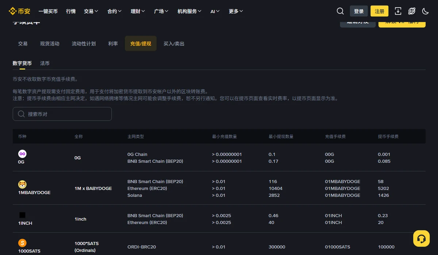This screenshot has height=255, width=438.
Task: Switch to the 利率 tab
Action: point(113,43)
